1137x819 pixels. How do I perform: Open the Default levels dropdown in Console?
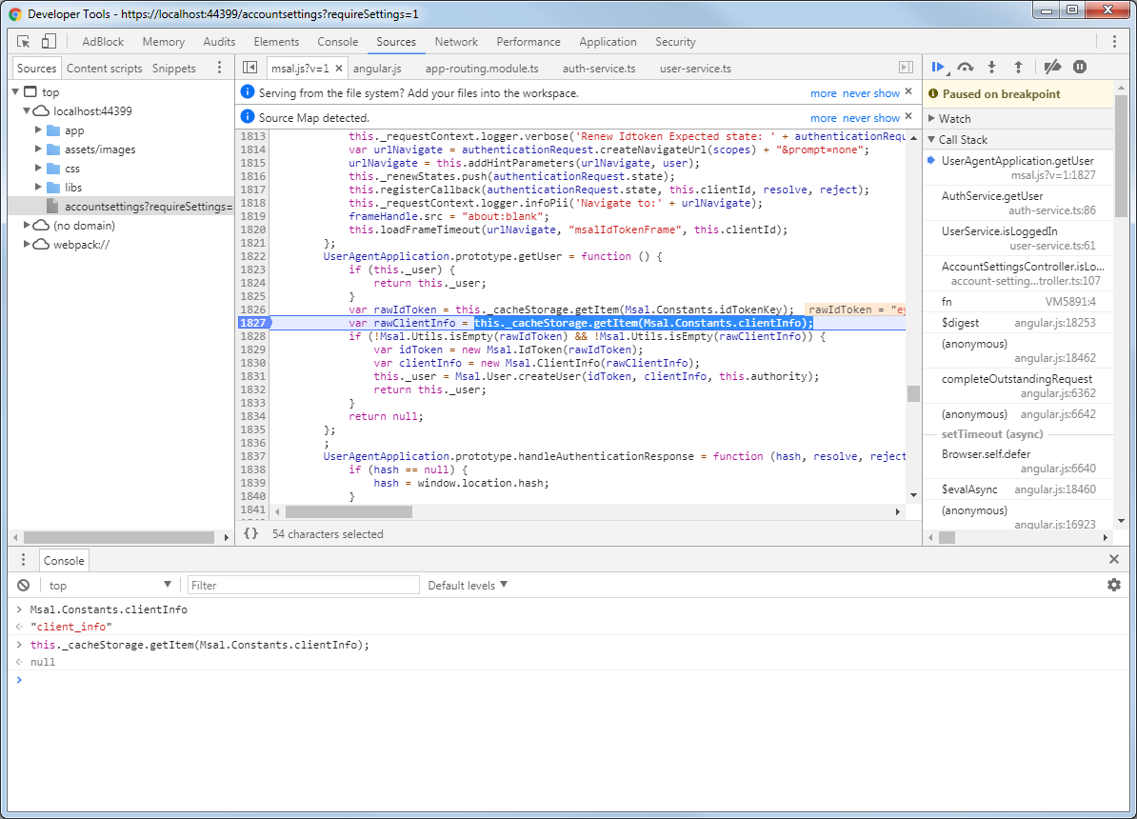pyautogui.click(x=467, y=584)
